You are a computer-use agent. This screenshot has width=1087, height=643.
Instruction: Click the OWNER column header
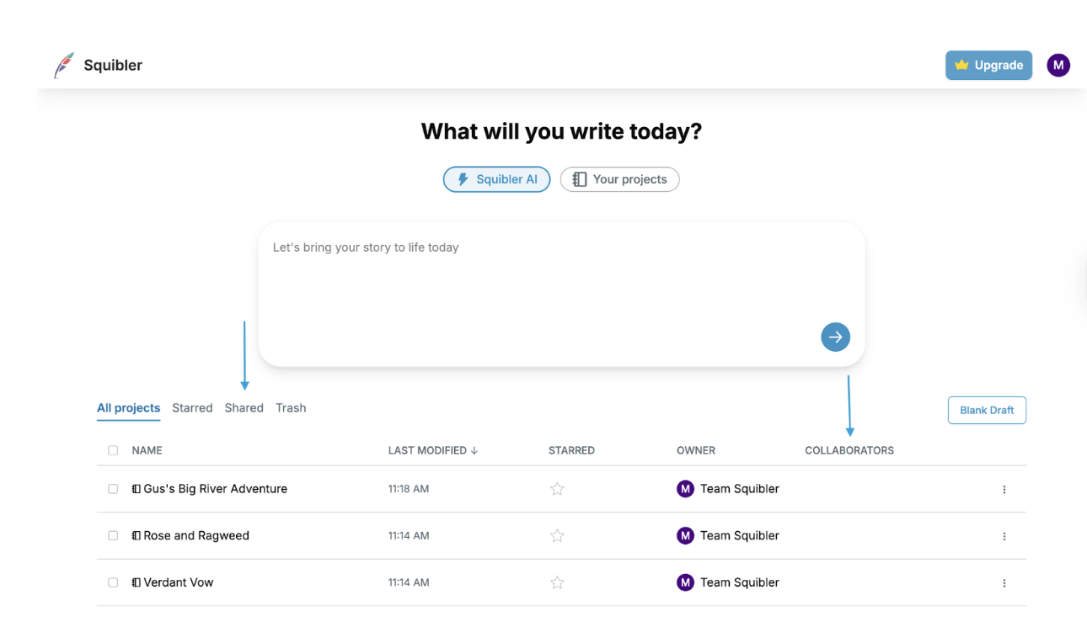point(696,450)
